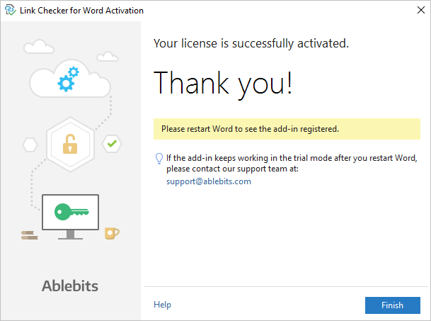Click the Link Checker app icon in title bar
Screen dimensions: 431x321
click(x=10, y=10)
